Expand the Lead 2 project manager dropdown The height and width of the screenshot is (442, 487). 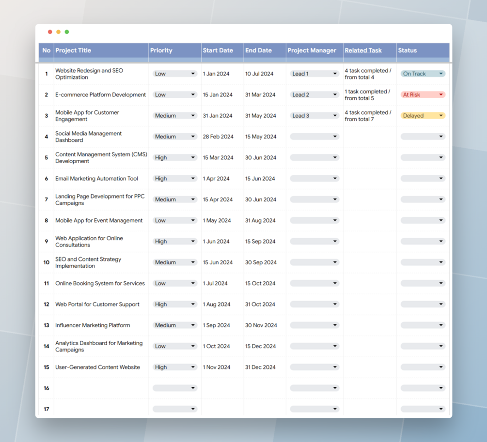point(314,95)
